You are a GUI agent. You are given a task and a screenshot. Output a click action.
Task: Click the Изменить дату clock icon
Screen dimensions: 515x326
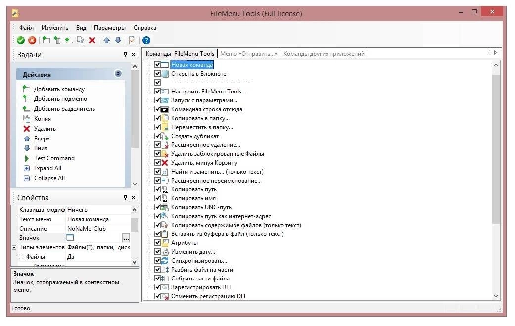pyautogui.click(x=165, y=252)
